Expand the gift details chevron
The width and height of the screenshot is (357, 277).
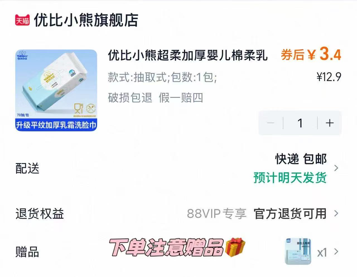coord(336,252)
